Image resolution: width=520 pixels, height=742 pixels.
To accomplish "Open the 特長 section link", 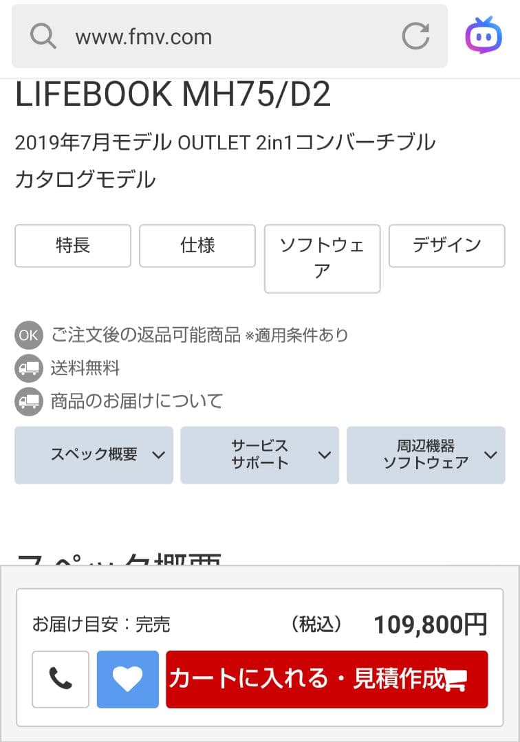I will coord(72,245).
